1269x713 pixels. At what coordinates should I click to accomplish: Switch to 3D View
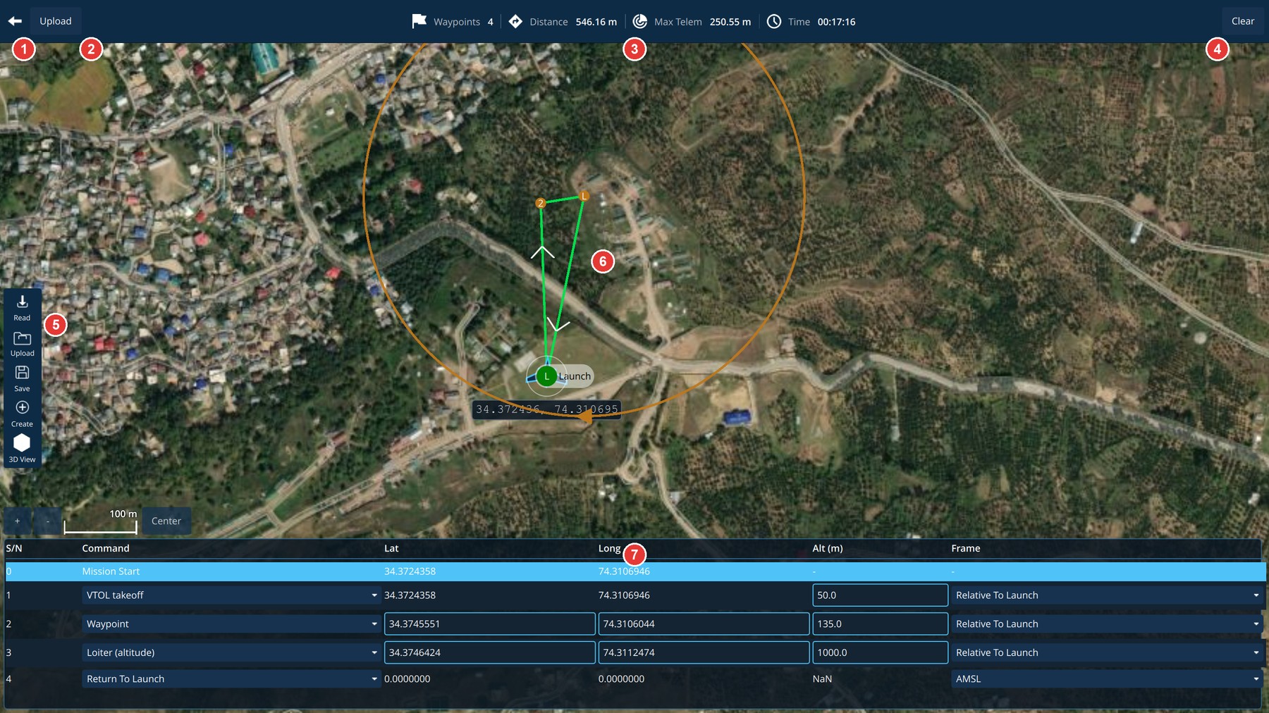coord(22,448)
